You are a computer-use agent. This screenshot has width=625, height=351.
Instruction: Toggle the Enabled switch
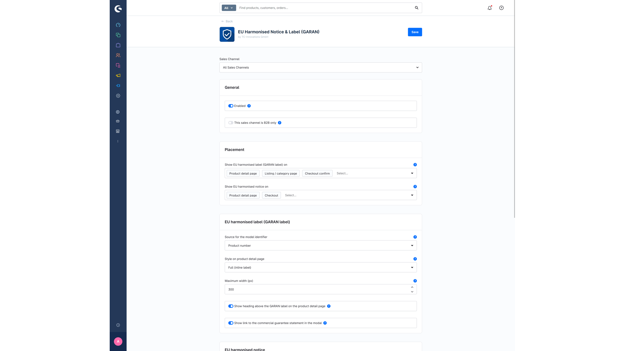(231, 106)
